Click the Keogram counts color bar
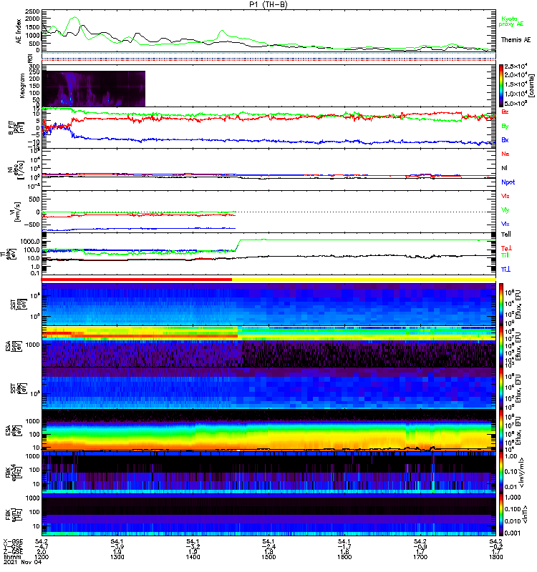The height and width of the screenshot is (572, 537). pos(501,85)
